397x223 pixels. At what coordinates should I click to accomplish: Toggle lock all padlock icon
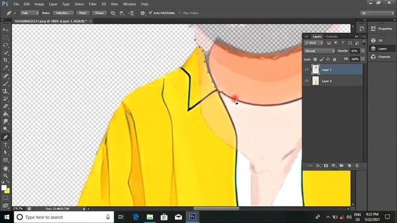point(334,59)
